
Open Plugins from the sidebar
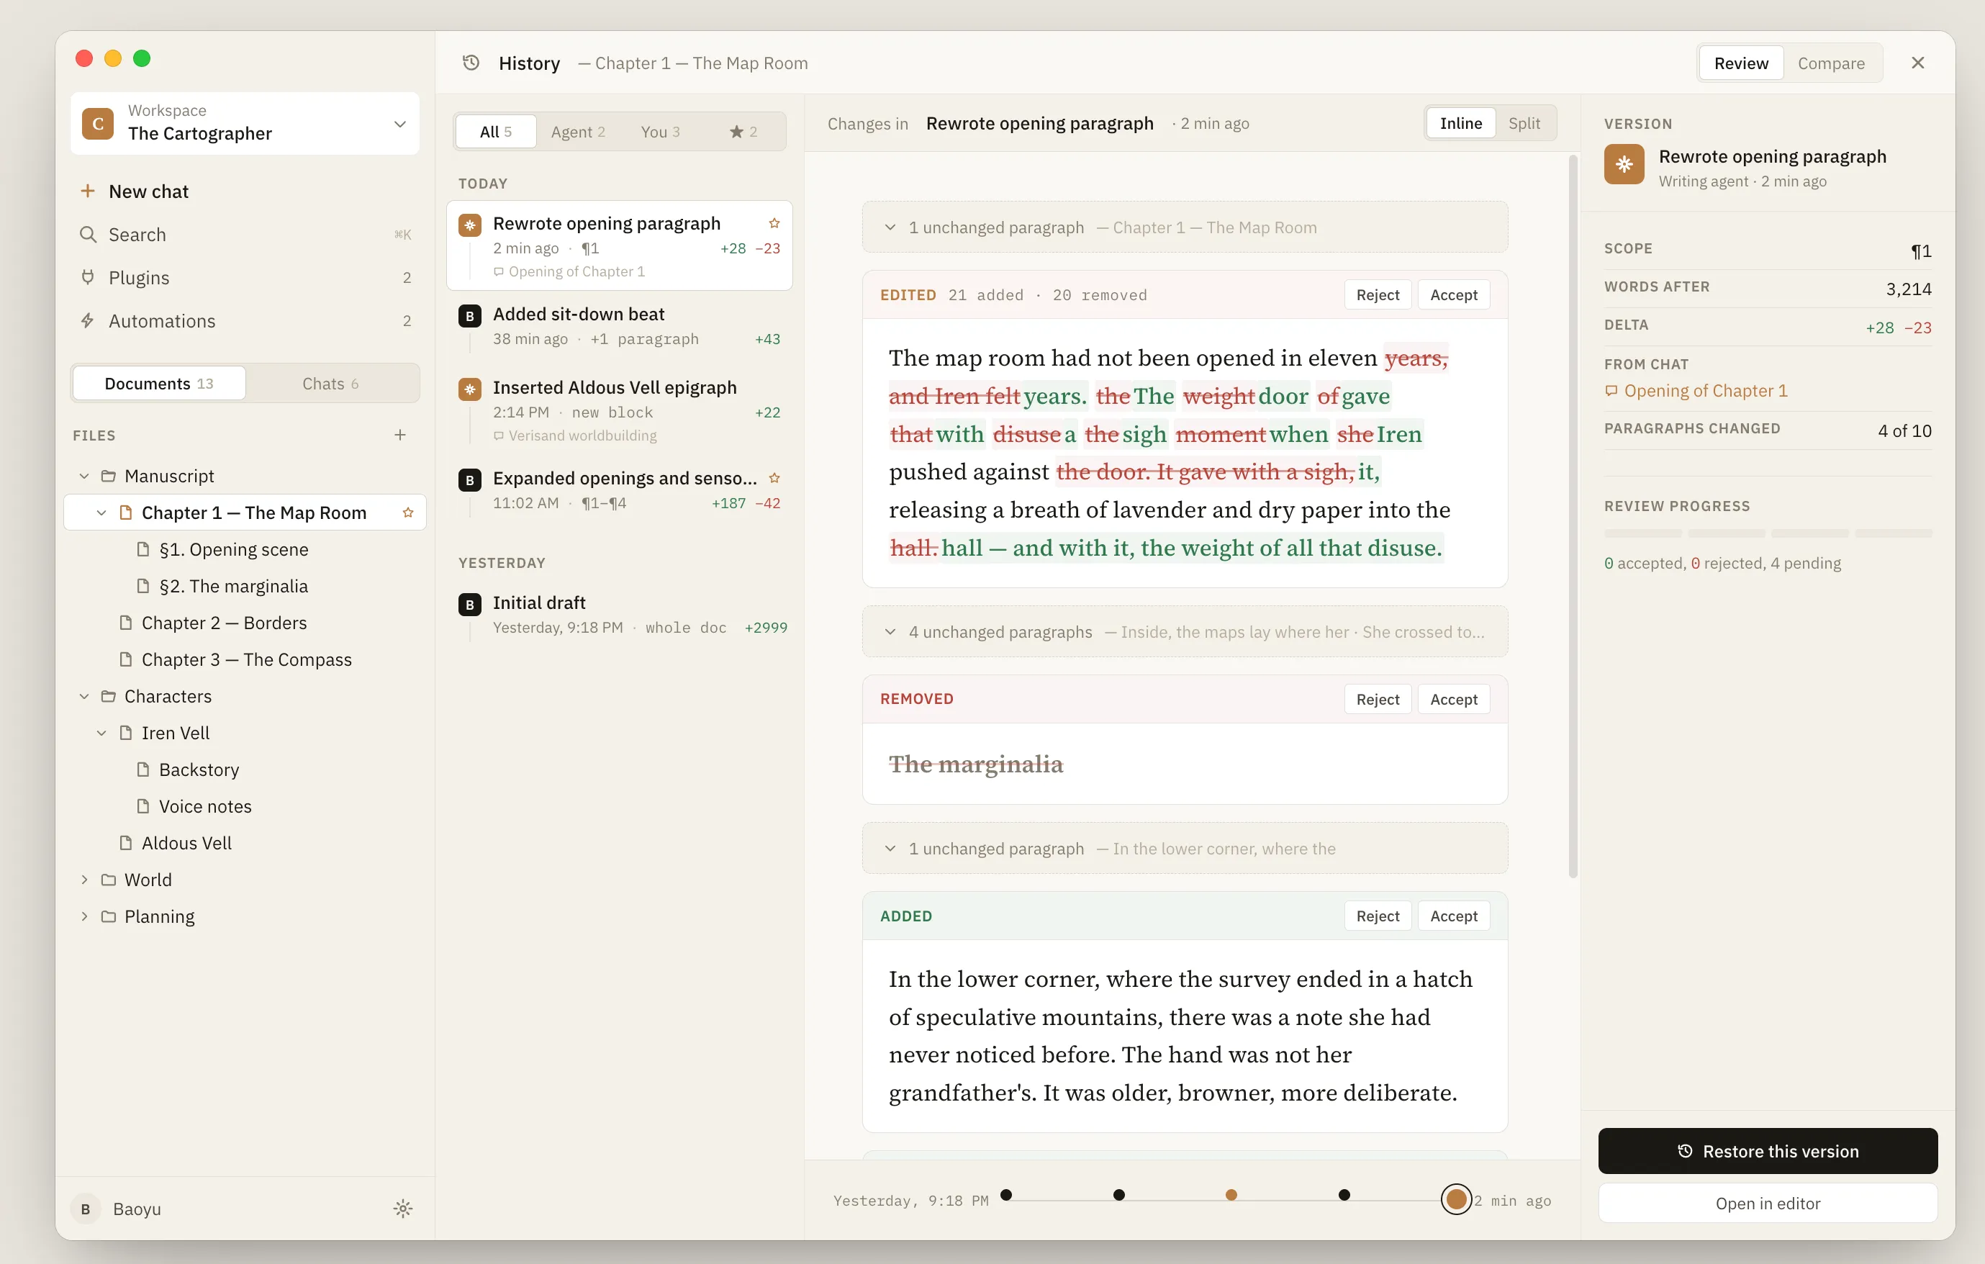click(x=138, y=278)
